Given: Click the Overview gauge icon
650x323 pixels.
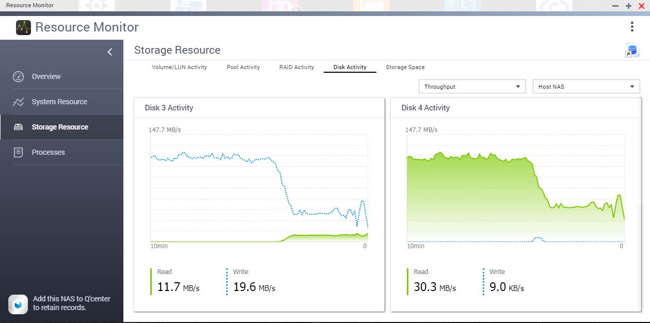Looking at the screenshot, I should pyautogui.click(x=19, y=76).
